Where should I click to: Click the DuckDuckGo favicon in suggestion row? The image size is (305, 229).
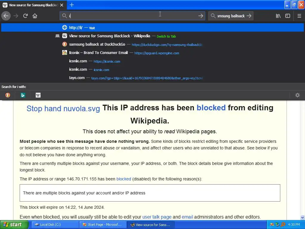point(65,44)
